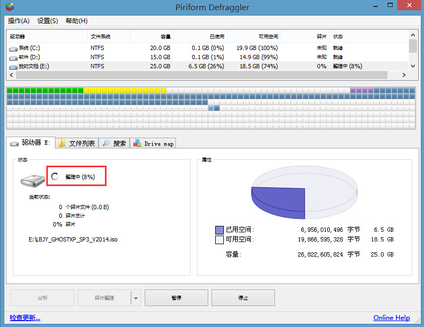Viewport: 424px width, 327px height.
Task: Open the 帮助(H) menu
Action: pos(76,21)
